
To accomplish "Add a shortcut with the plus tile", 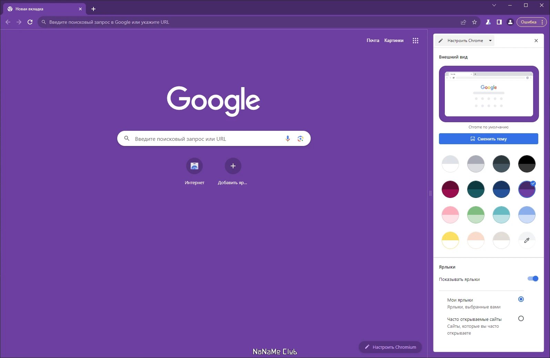I will (233, 172).
